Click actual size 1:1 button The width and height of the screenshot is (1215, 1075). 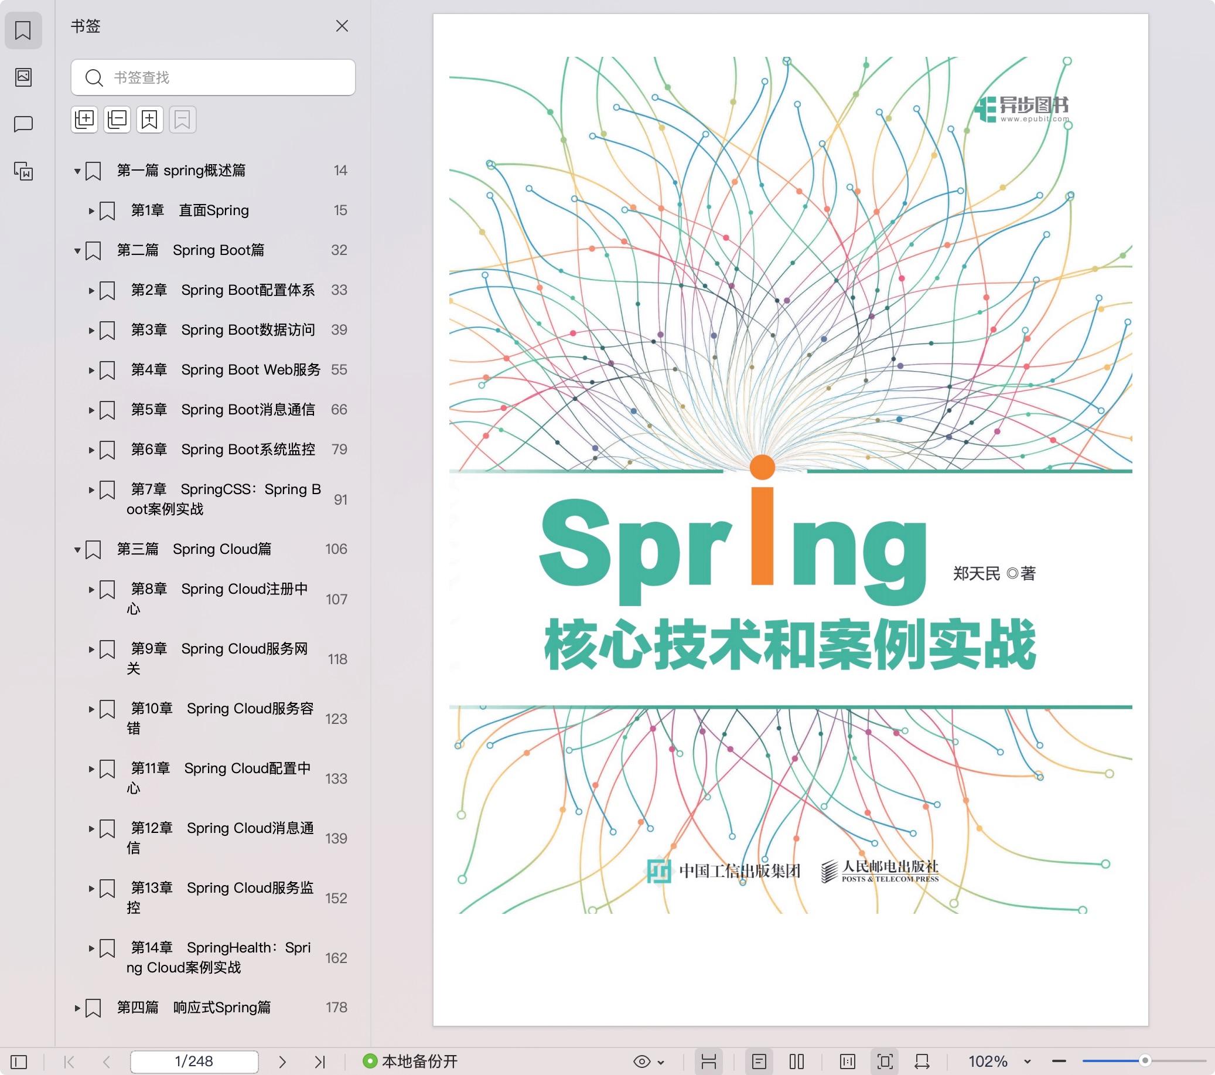click(x=848, y=1062)
